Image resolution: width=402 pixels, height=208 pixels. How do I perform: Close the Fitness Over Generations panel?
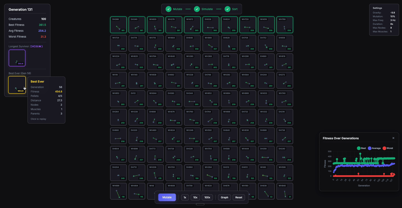click(393, 138)
